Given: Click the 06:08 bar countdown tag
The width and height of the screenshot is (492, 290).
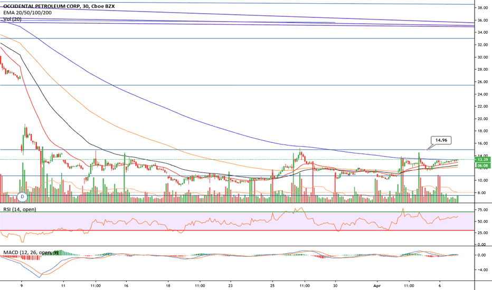Looking at the screenshot, I should click(482, 165).
